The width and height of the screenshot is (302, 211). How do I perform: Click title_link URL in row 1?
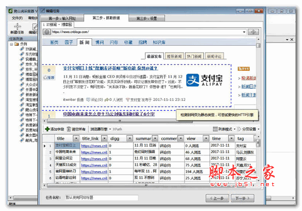coord(94,145)
